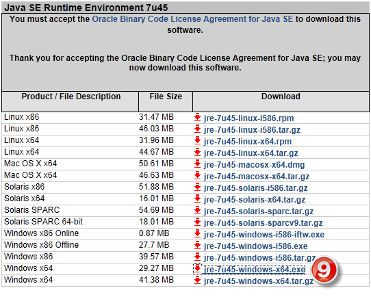Click the red number 9 step marker
The width and height of the screenshot is (371, 297).
(324, 270)
